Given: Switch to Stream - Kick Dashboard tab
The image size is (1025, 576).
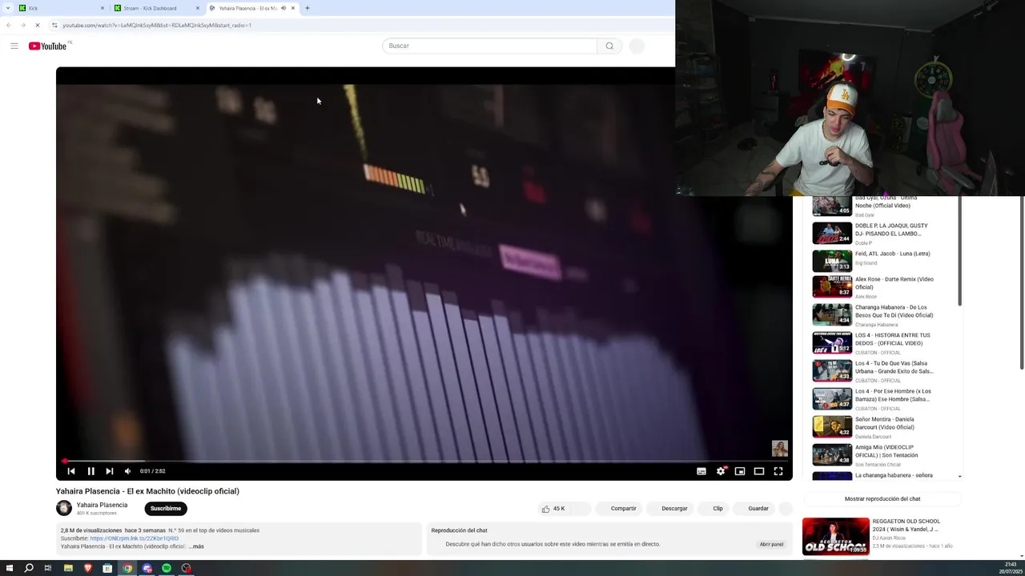Looking at the screenshot, I should [156, 8].
